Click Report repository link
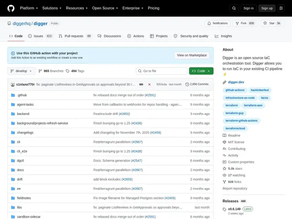Screen dimensions: 292x219 click(x=235, y=188)
